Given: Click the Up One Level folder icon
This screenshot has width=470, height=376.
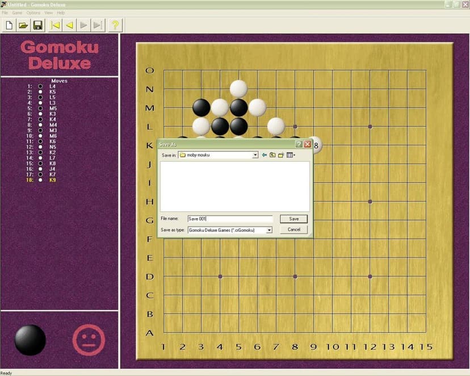Looking at the screenshot, I should [x=272, y=155].
